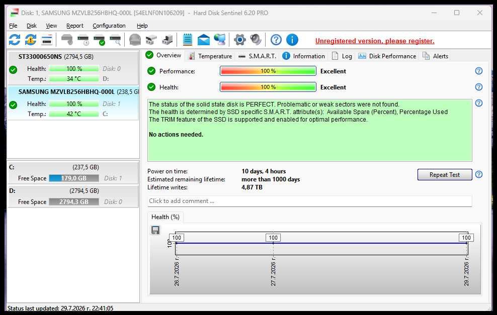The width and height of the screenshot is (497, 315).
Task: Select the SAMSUNG MZVLB256HBHQ-000L disk entry
Action: tap(73, 103)
